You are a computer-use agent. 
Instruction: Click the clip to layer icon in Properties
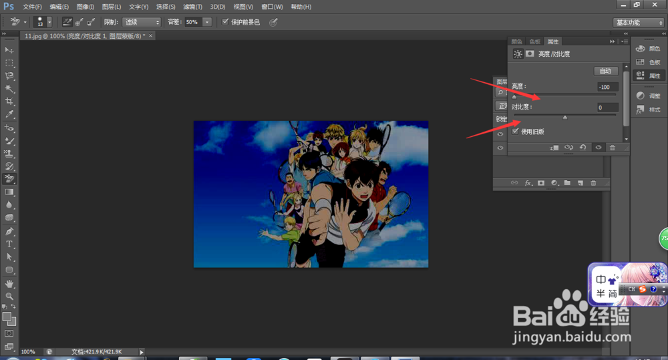[554, 148]
